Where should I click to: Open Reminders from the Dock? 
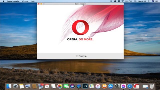coord(53,86)
